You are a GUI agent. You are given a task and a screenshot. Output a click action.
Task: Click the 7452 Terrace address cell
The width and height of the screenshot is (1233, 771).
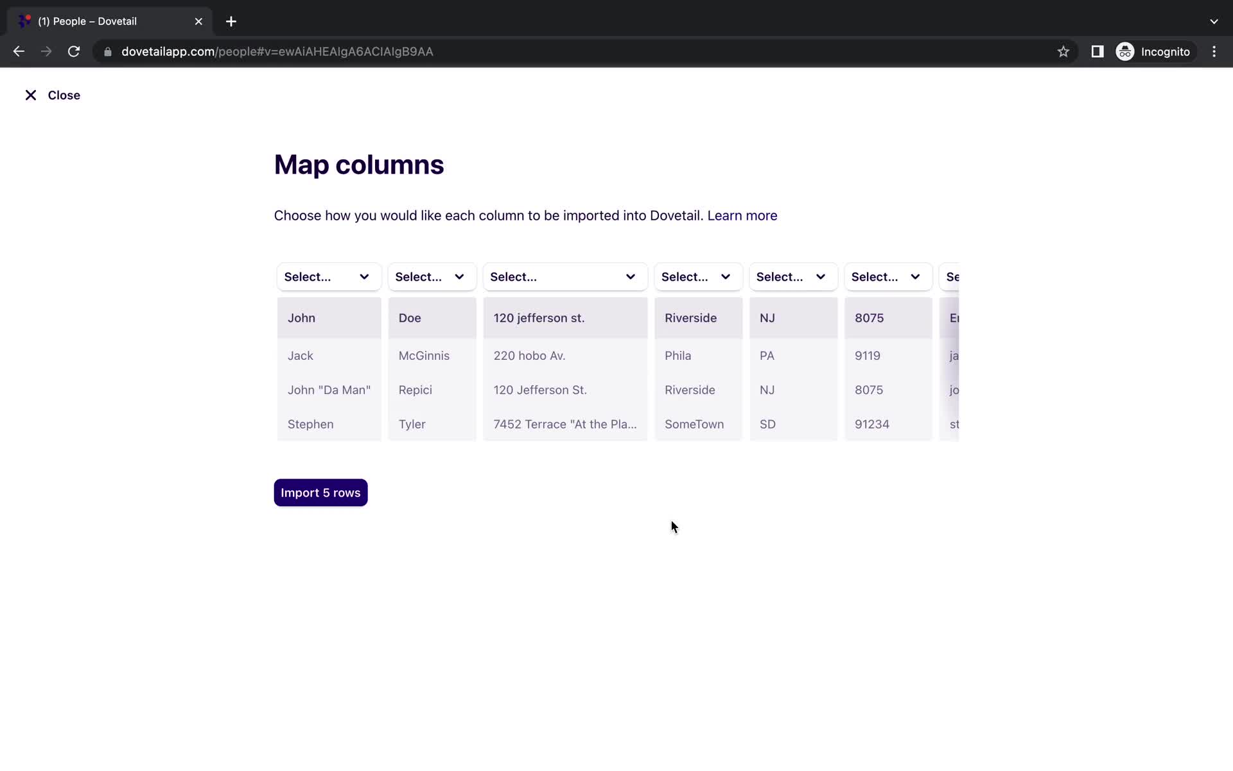565,424
